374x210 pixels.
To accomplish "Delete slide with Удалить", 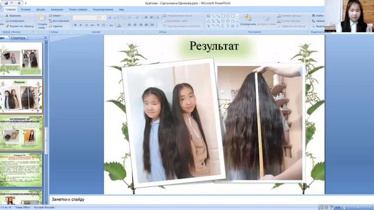I will click(56, 26).
